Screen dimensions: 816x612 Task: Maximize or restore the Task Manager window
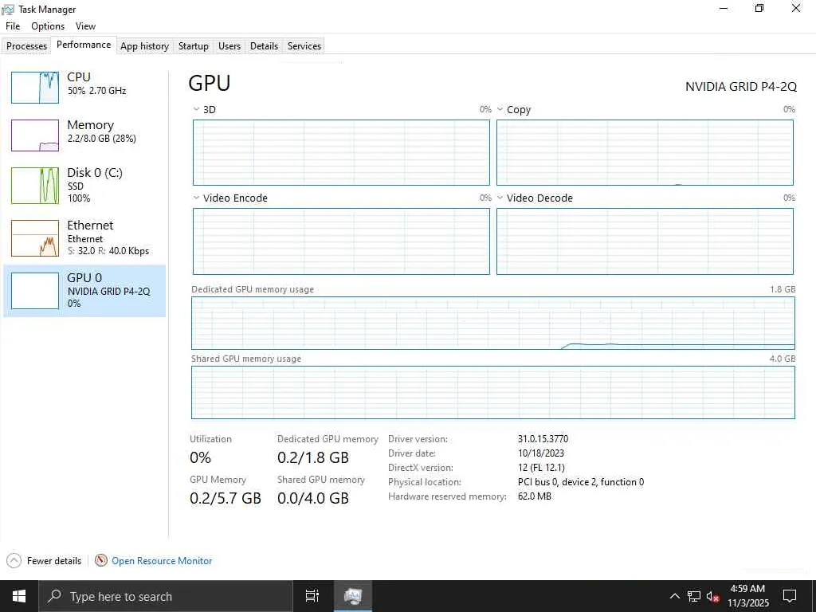[x=759, y=8]
